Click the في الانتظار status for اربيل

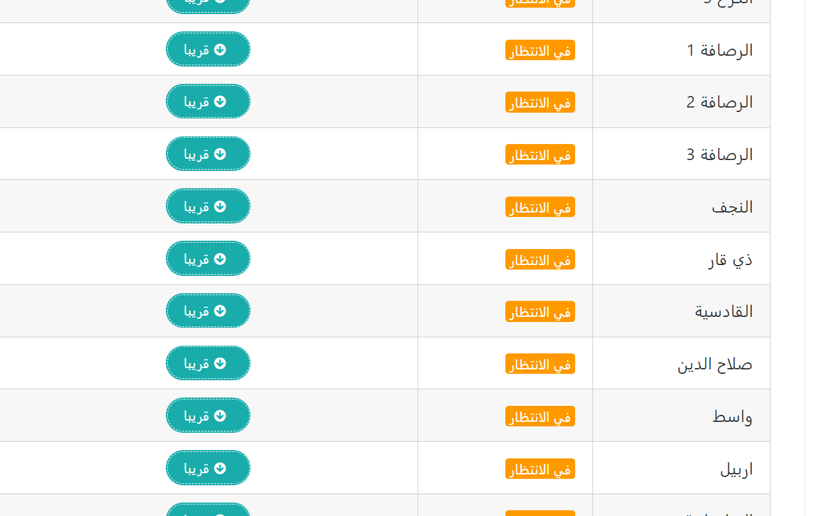click(x=540, y=469)
